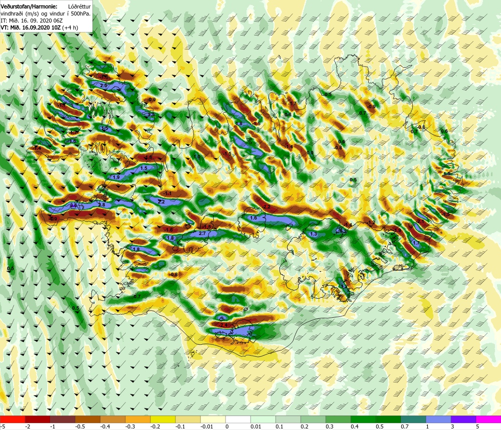
Task: Select the magenta legend swatch right of 5
Action: coord(488,419)
